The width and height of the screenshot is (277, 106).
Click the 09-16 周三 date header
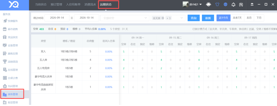click(x=213, y=38)
